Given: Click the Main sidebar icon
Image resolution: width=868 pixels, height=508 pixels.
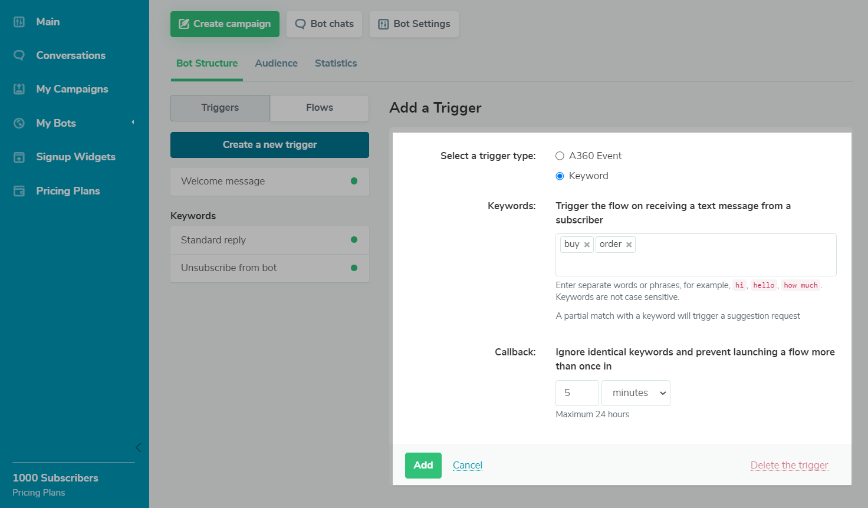Looking at the screenshot, I should click(19, 22).
